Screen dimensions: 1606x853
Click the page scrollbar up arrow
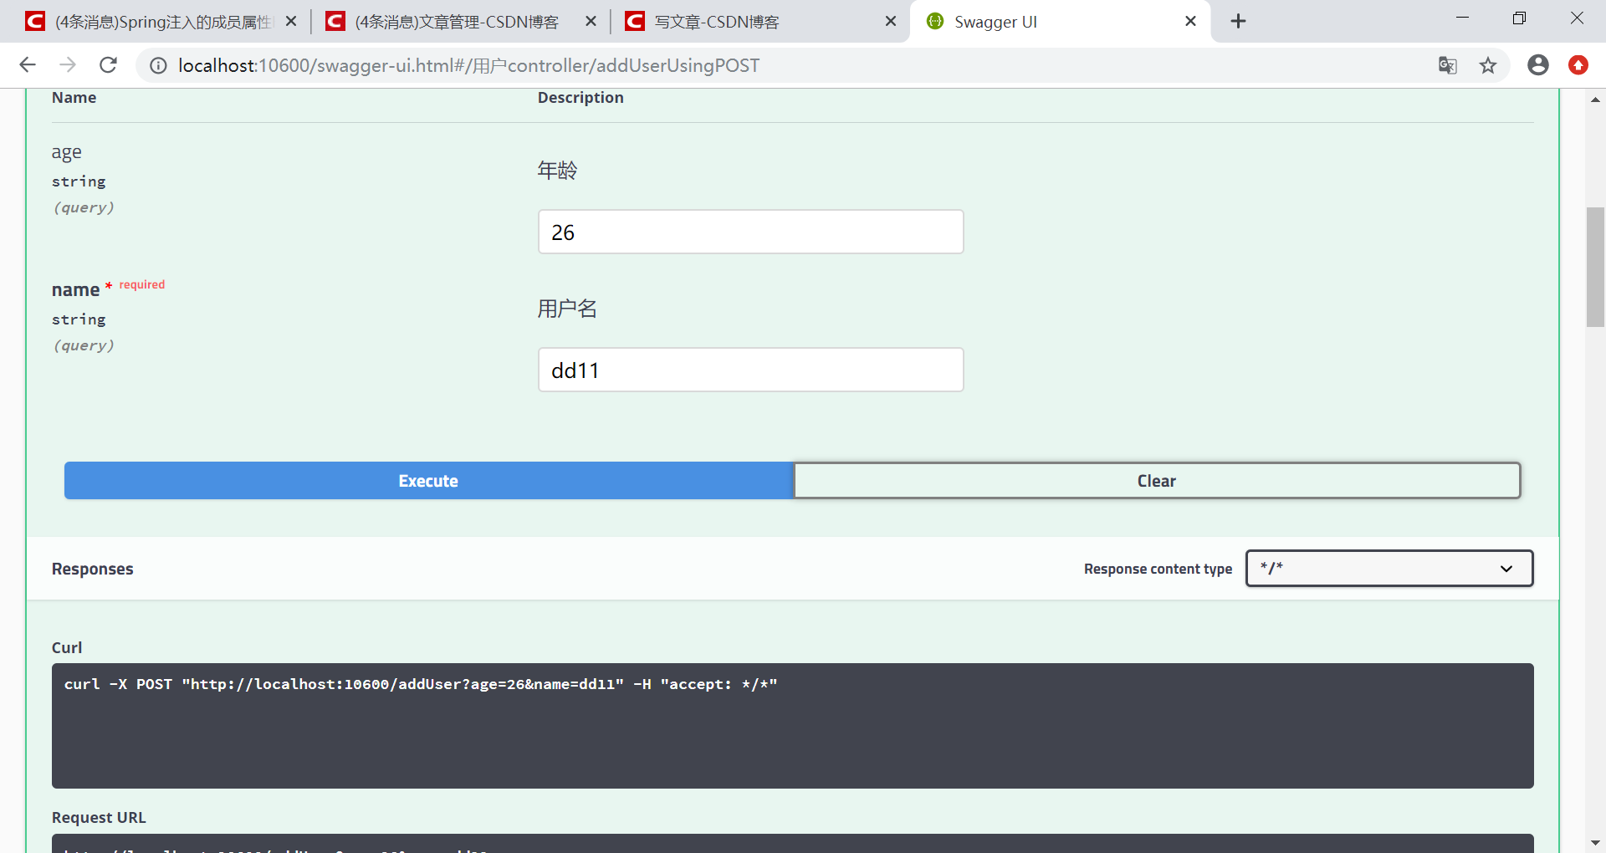click(x=1595, y=100)
